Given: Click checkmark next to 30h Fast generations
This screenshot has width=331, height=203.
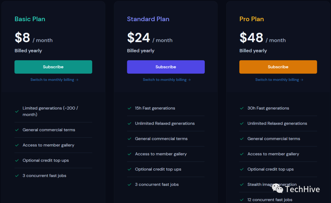Looking at the screenshot, I should tap(242, 108).
